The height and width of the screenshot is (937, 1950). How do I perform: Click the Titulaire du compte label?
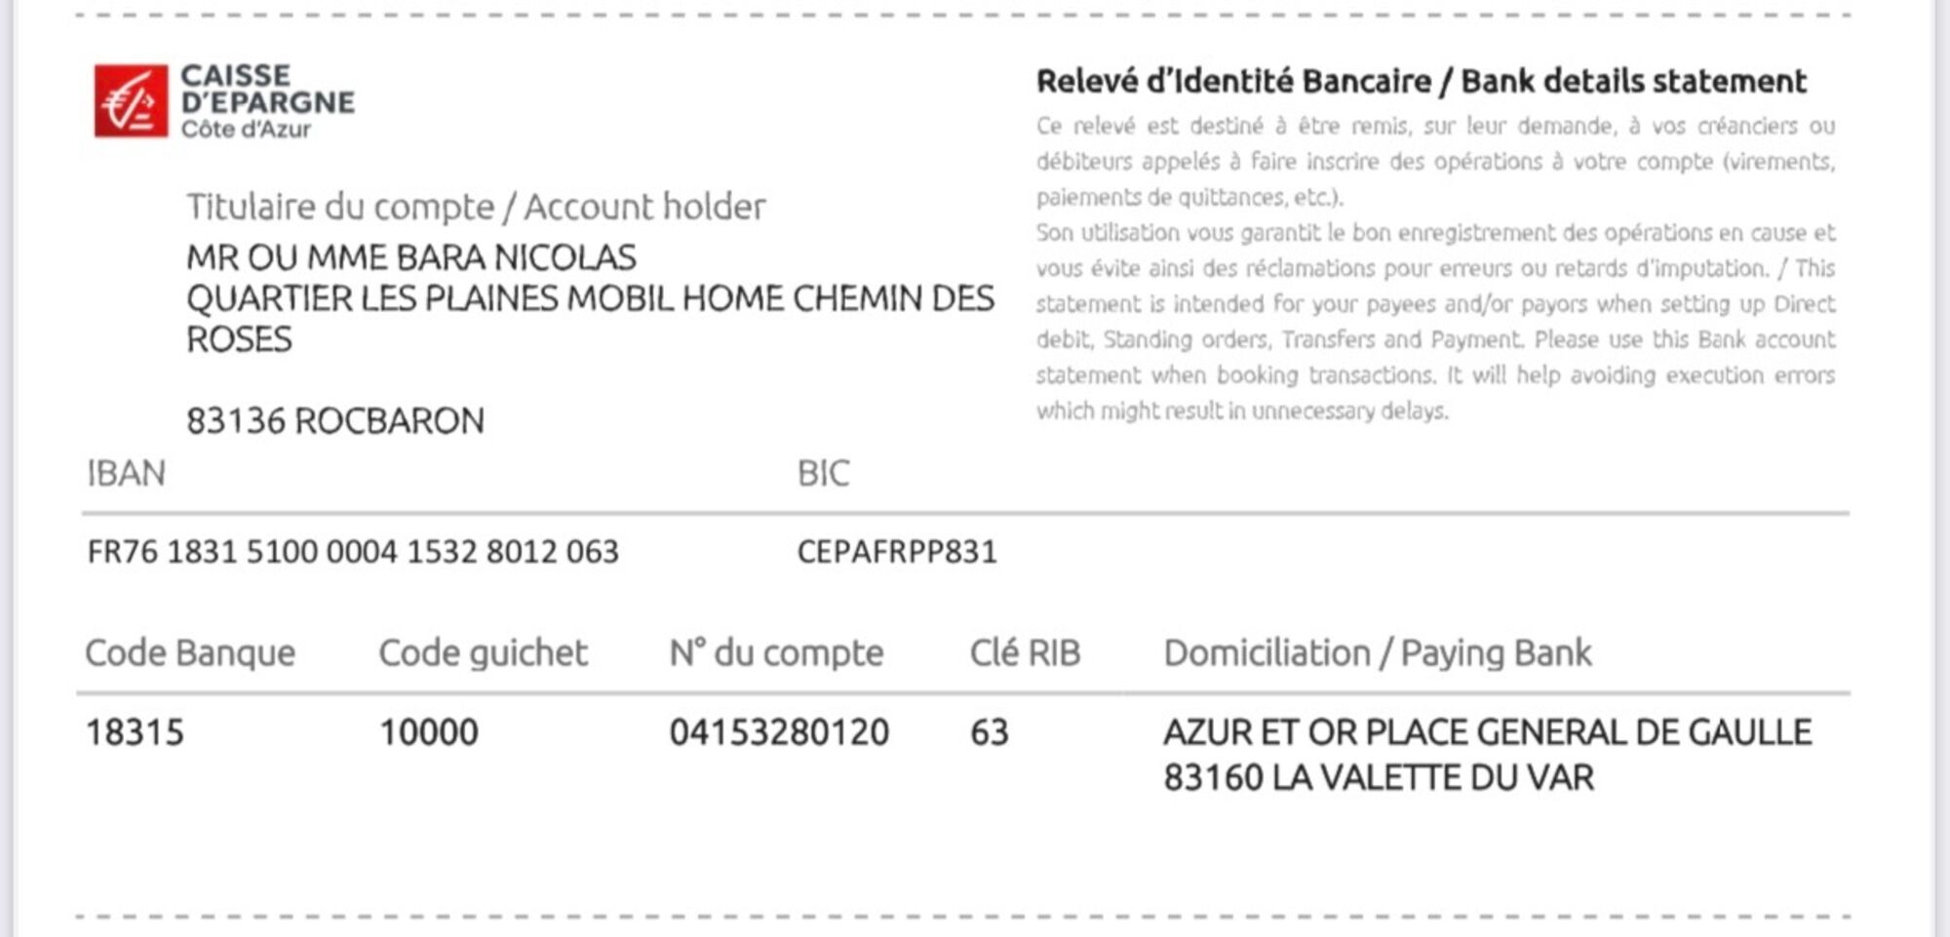[x=476, y=207]
